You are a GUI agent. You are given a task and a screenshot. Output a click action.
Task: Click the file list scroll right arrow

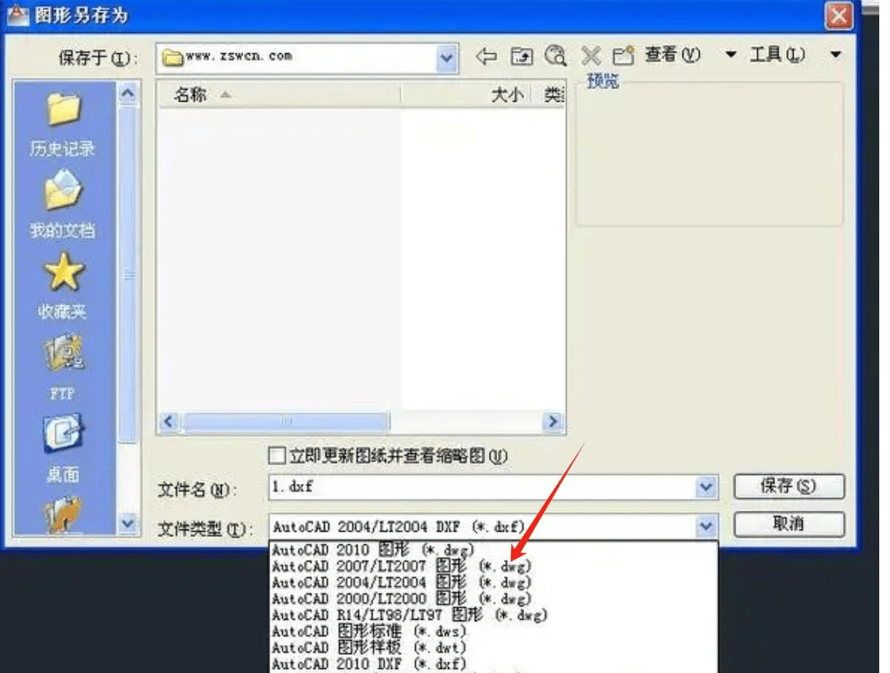(x=554, y=422)
